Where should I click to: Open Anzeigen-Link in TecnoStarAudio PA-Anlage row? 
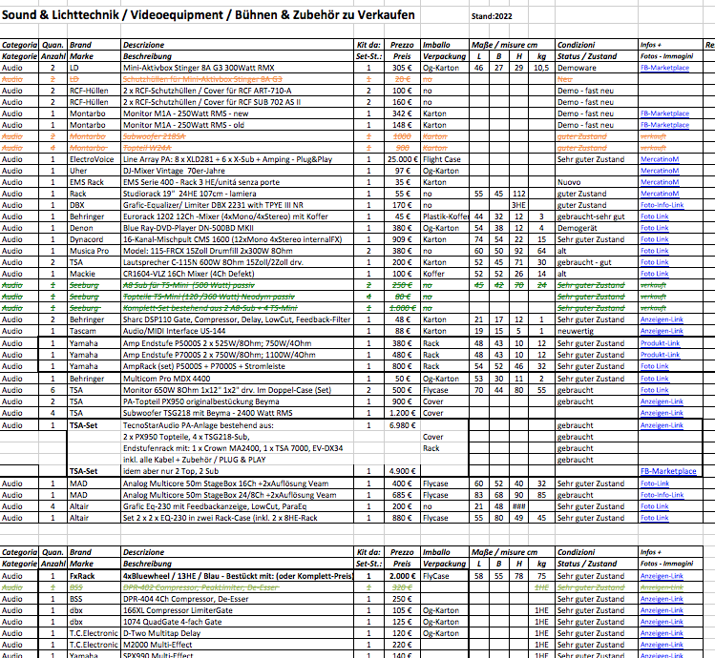pos(662,425)
